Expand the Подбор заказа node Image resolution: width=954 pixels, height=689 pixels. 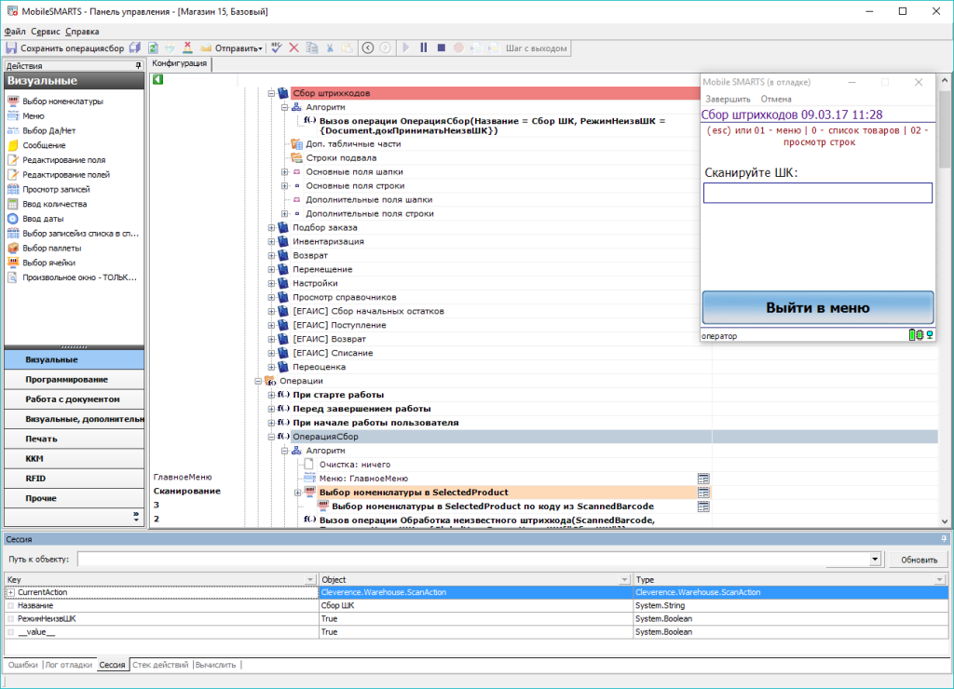click(271, 227)
